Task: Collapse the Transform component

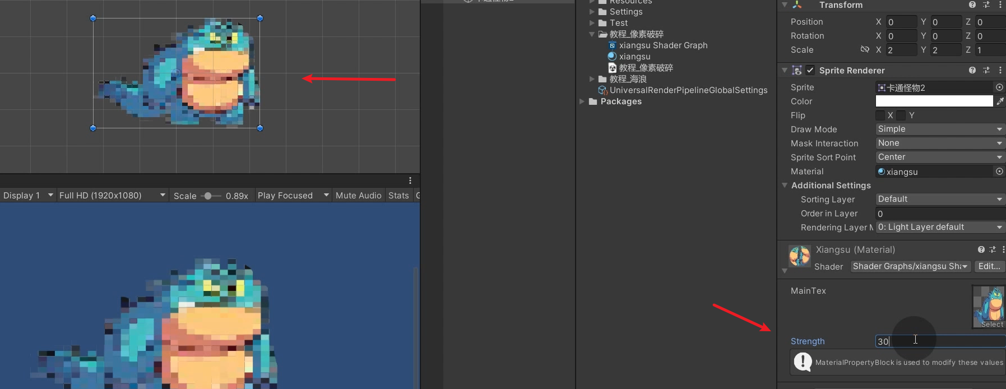Action: [785, 5]
